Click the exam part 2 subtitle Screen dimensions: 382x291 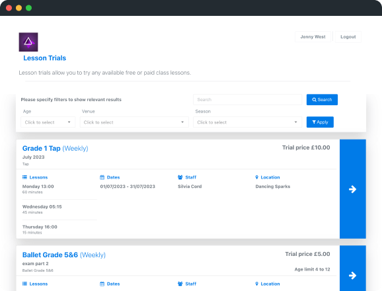coord(35,264)
